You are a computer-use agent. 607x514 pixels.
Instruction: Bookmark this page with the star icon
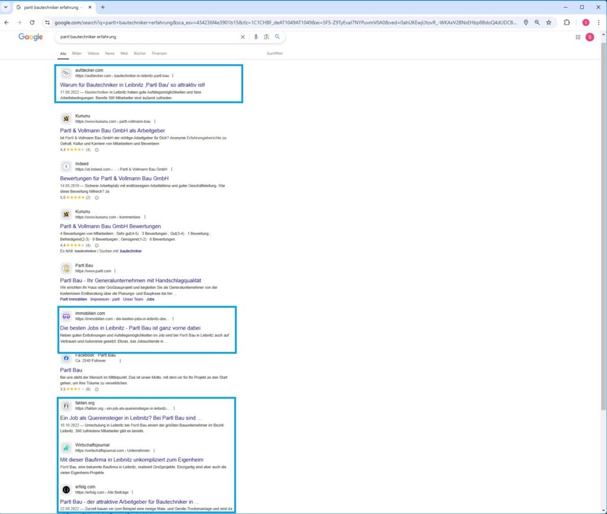coord(549,23)
